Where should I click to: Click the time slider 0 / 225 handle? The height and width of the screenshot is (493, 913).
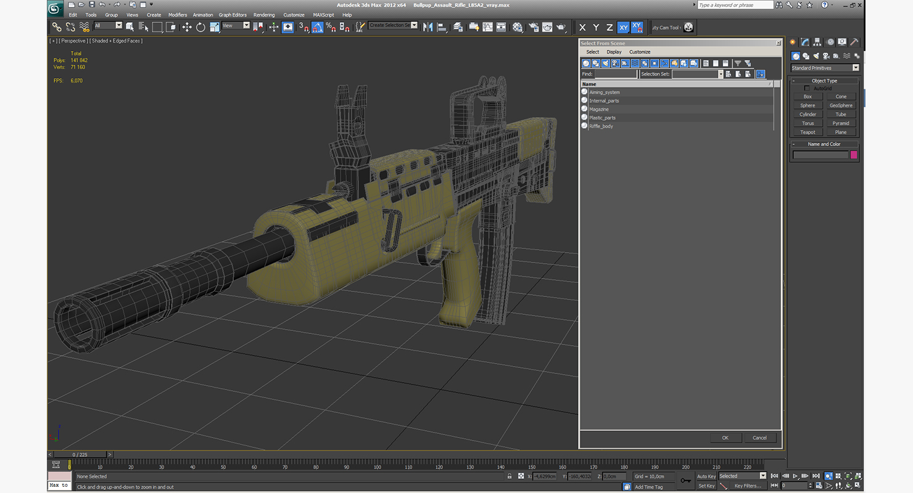tap(80, 455)
